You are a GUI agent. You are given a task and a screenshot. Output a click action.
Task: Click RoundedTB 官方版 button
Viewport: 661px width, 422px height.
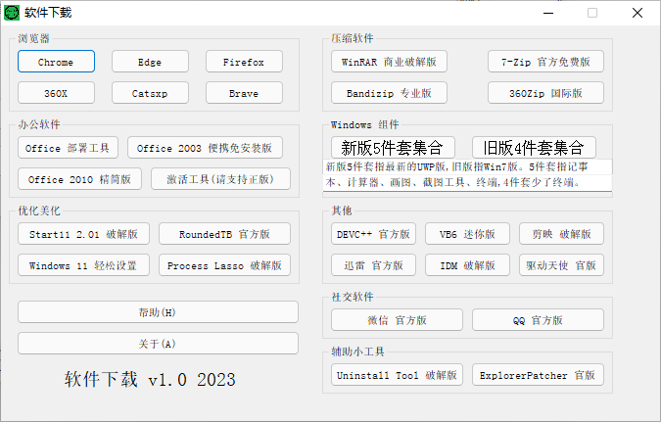pyautogui.click(x=224, y=234)
